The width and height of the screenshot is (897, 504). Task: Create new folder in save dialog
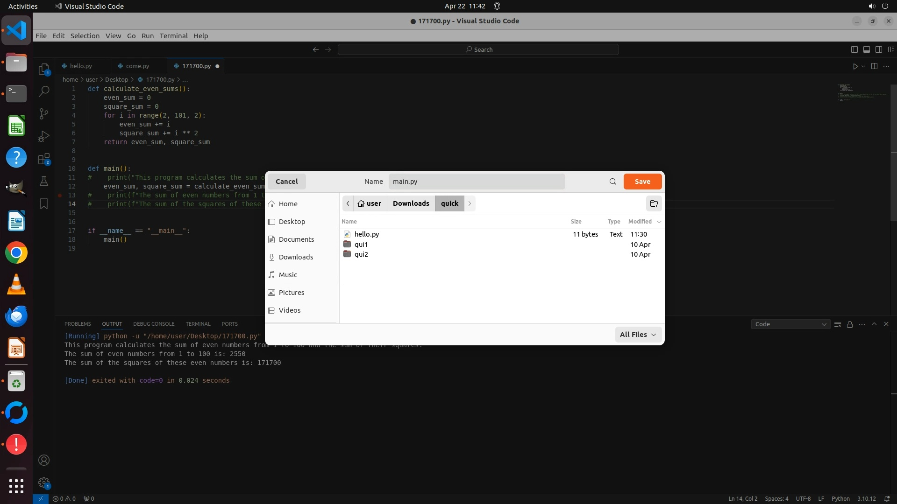click(x=654, y=203)
